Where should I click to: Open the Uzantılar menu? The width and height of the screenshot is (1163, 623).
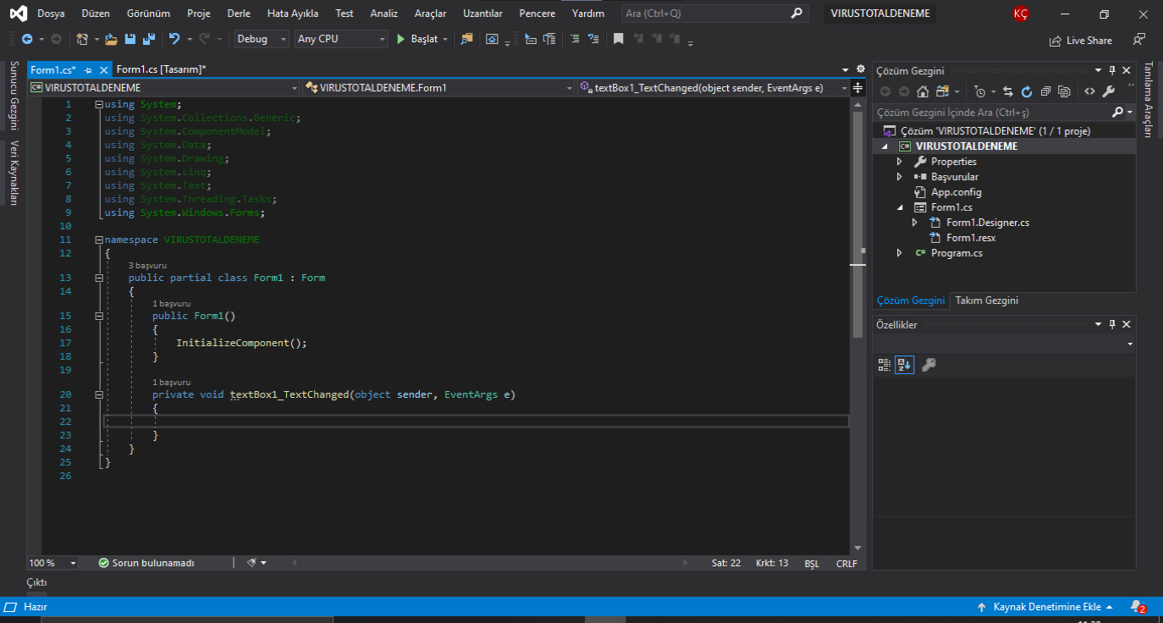point(482,14)
